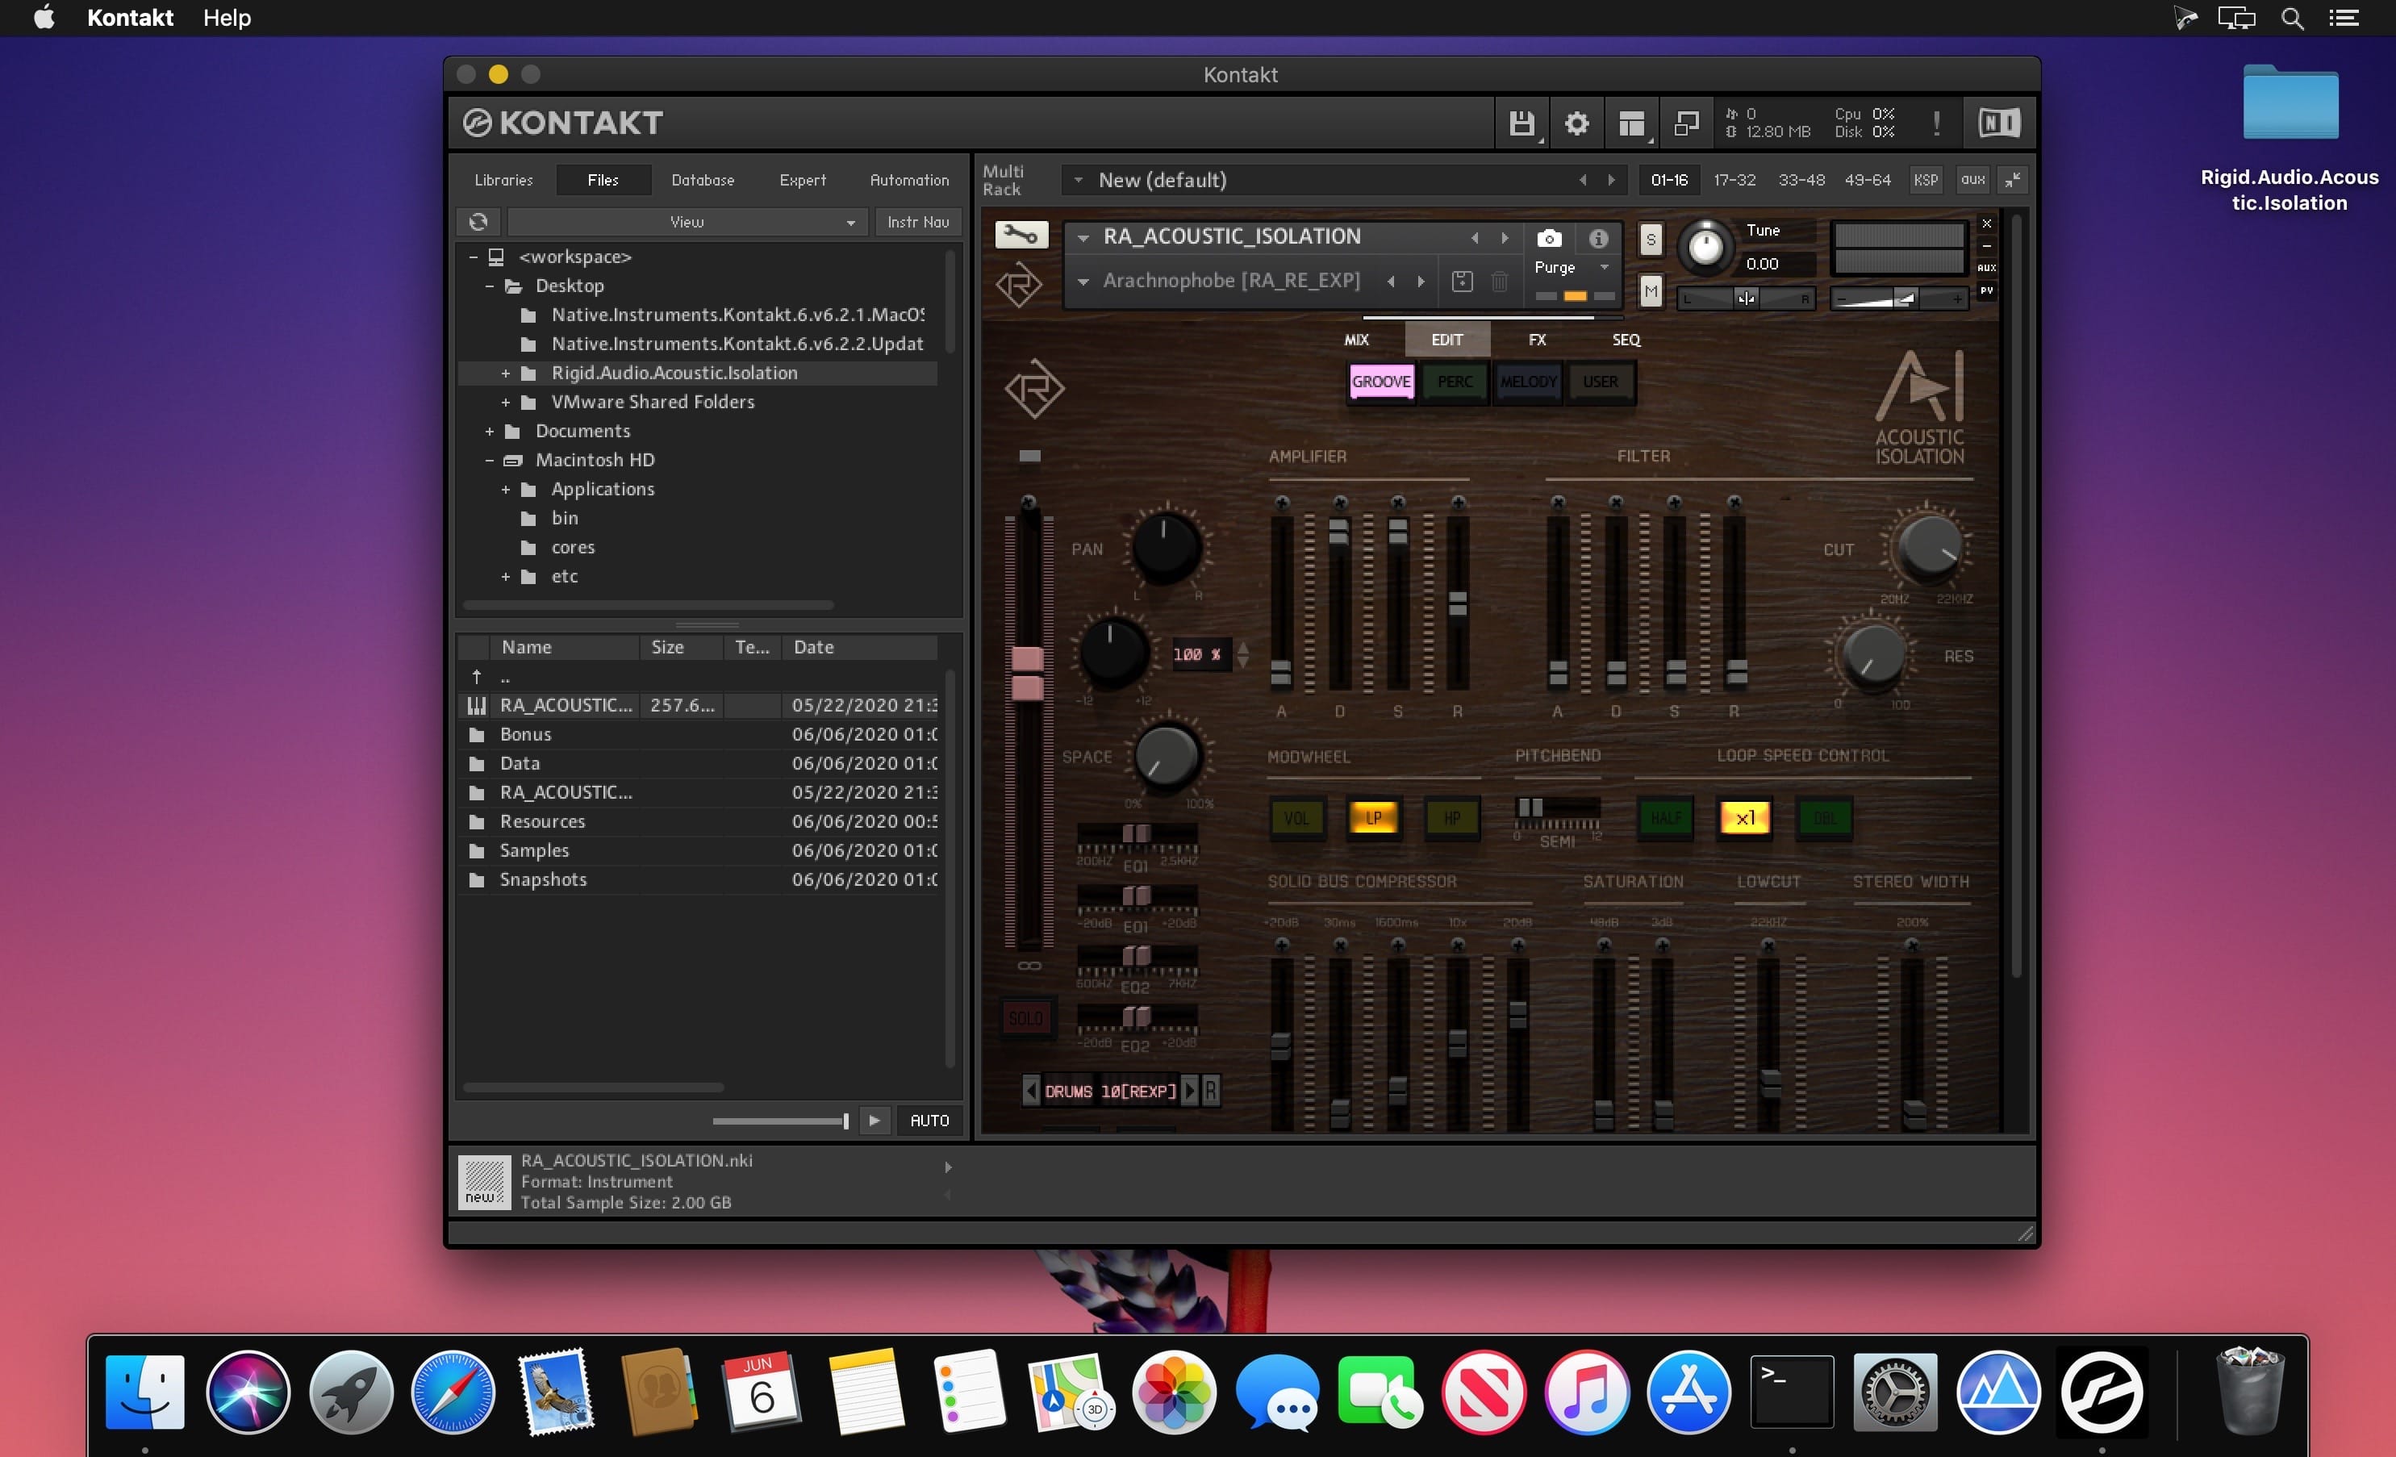Open Kontakt options gear
Viewport: 2396px width, 1457px height.
1576,123
